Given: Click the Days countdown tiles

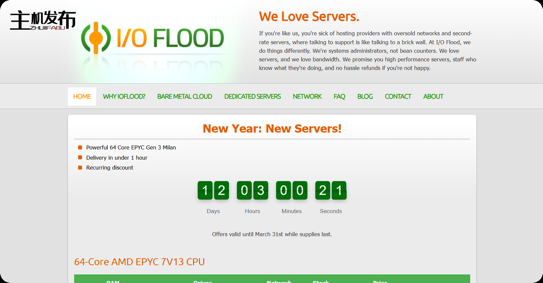Looking at the screenshot, I should tap(213, 190).
